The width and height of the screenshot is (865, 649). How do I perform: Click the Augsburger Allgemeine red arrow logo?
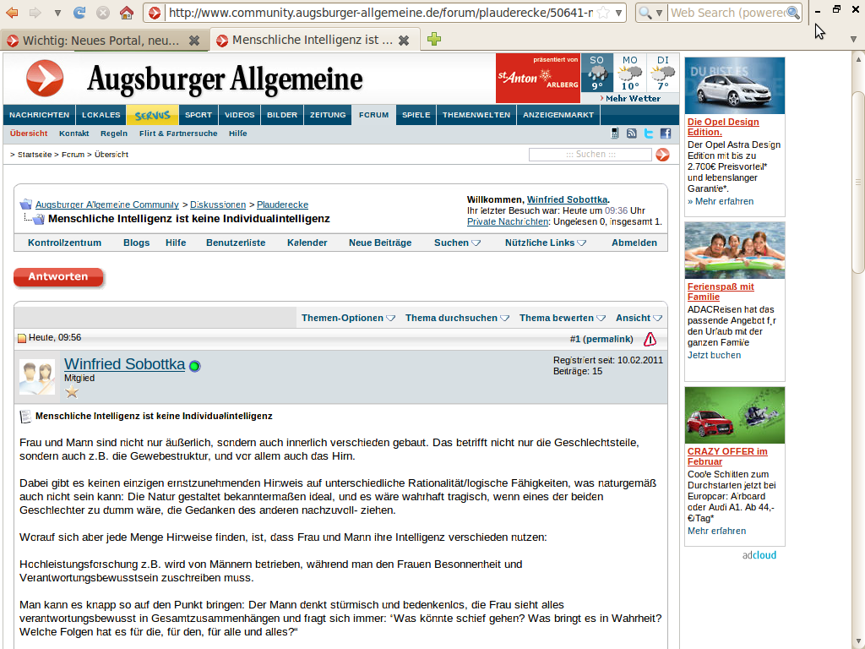45,79
